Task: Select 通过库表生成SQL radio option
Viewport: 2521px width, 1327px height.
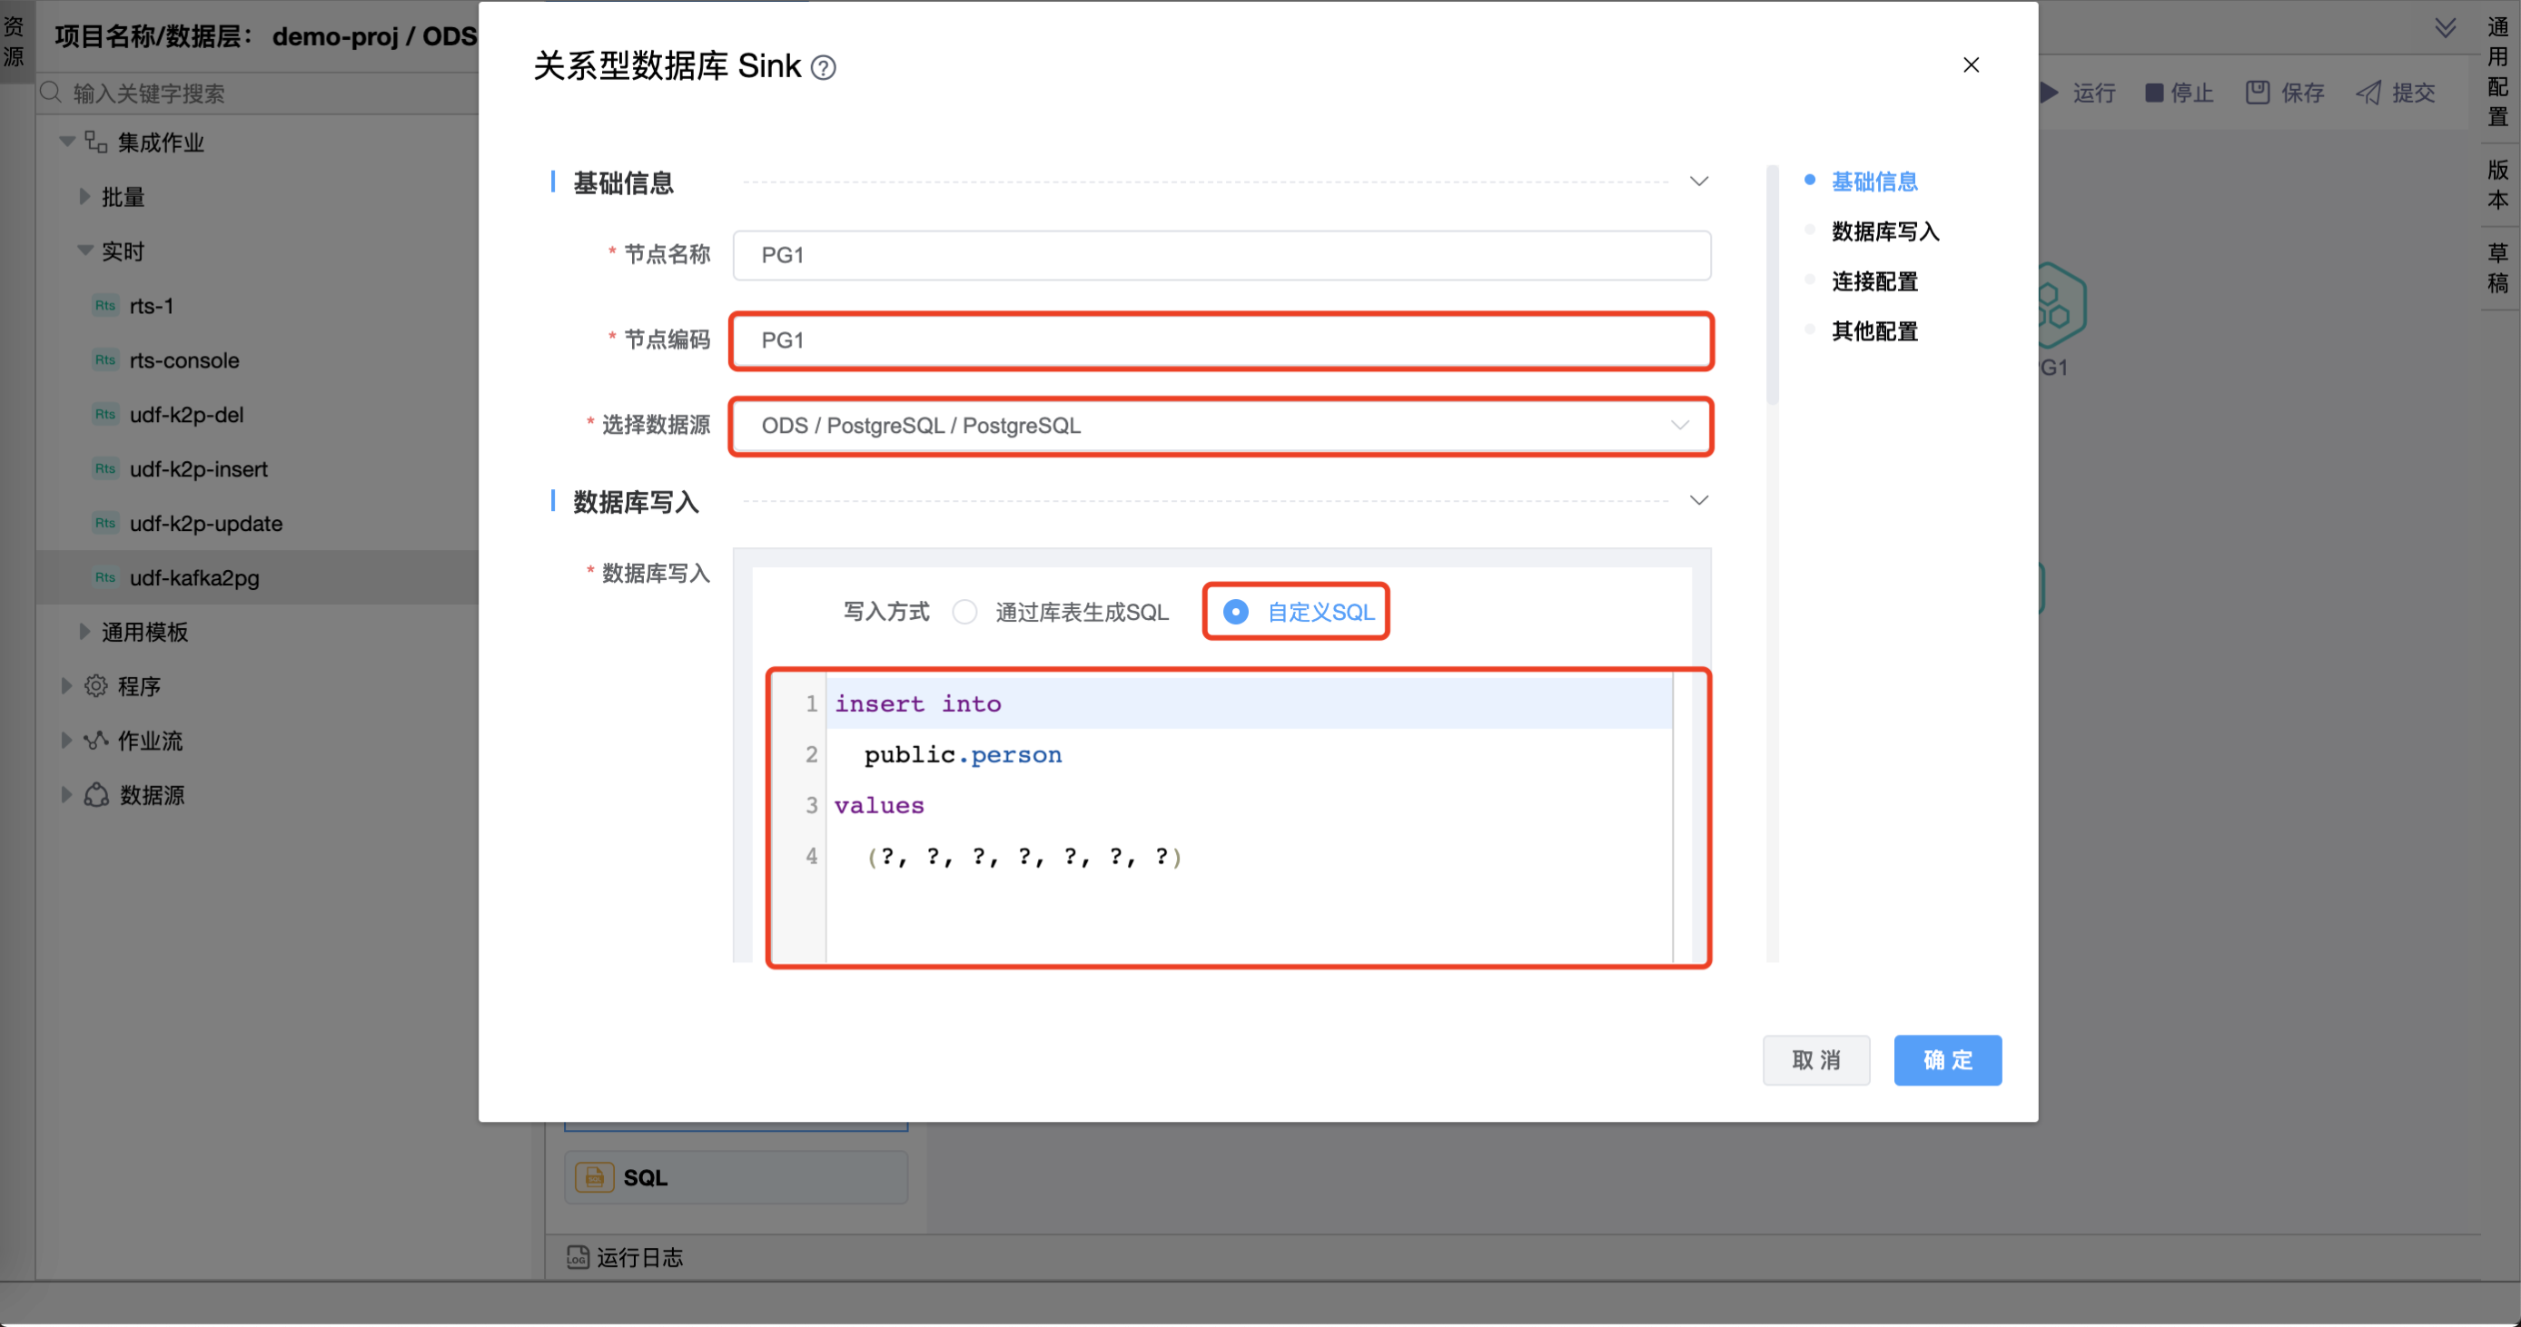Action: pyautogui.click(x=965, y=612)
